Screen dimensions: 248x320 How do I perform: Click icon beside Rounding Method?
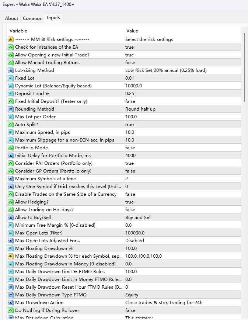click(11, 109)
